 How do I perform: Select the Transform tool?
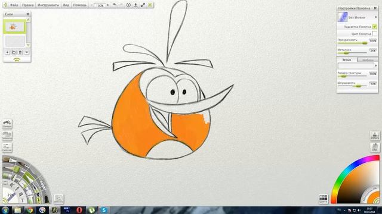[x=12, y=185]
